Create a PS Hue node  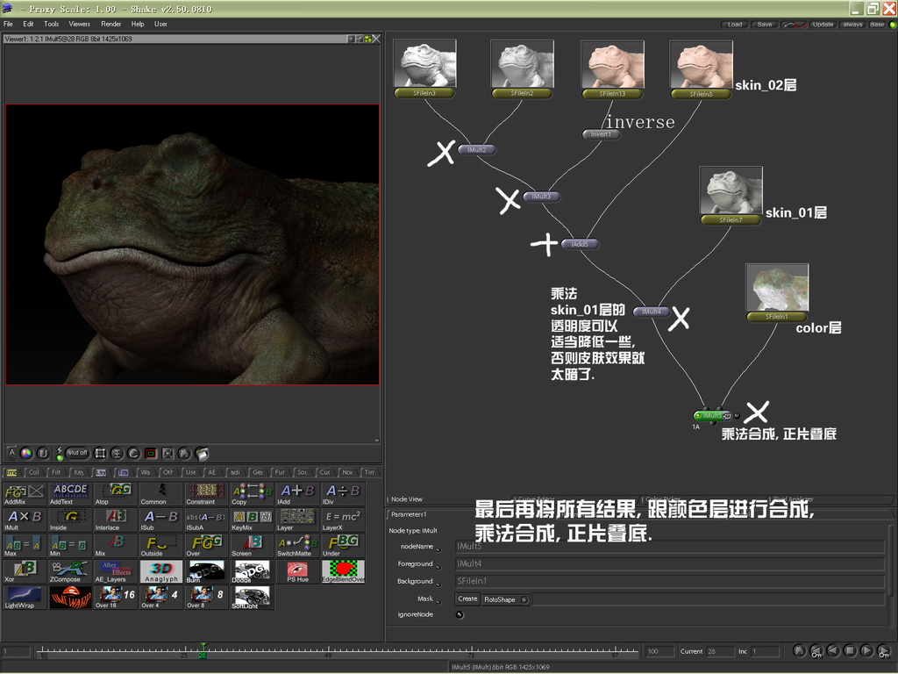click(297, 571)
